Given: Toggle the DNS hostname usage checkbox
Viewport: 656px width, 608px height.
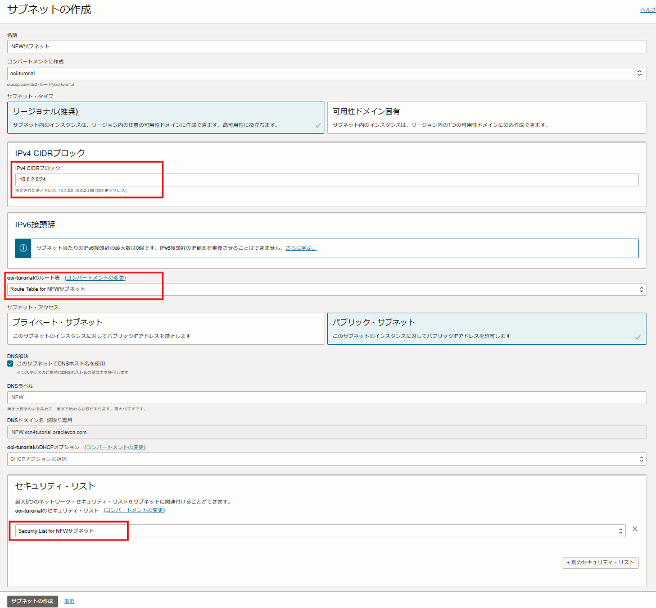Looking at the screenshot, I should pos(10,363).
